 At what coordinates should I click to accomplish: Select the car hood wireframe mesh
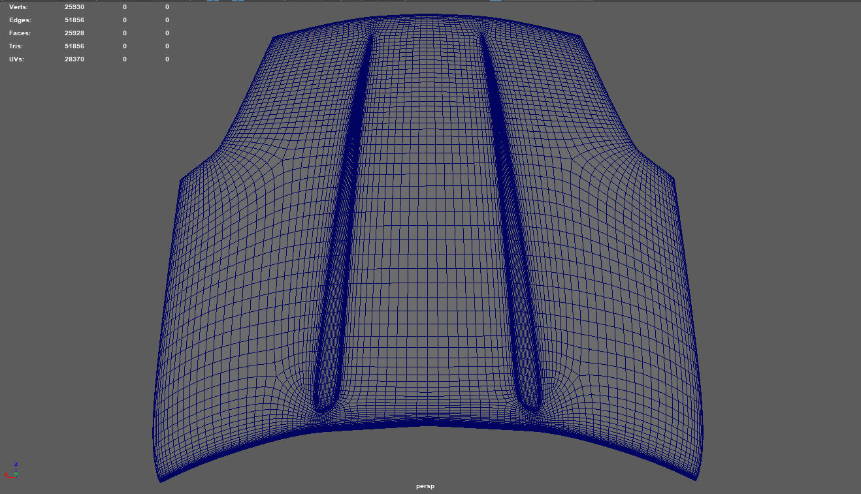coord(428,248)
